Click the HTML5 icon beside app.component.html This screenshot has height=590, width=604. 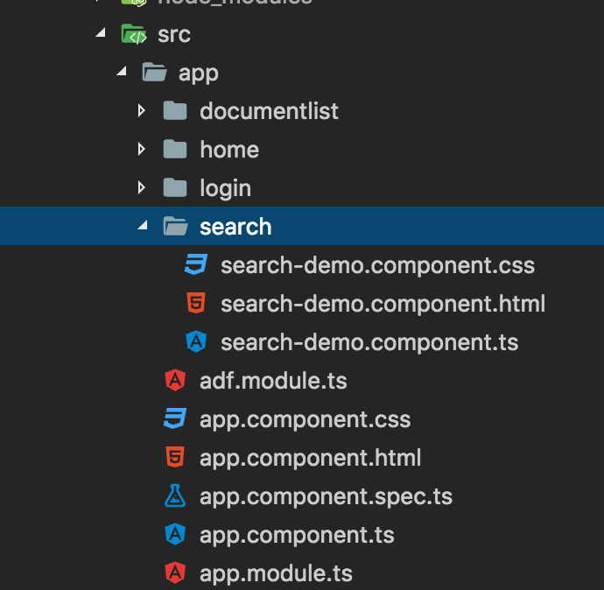click(175, 458)
